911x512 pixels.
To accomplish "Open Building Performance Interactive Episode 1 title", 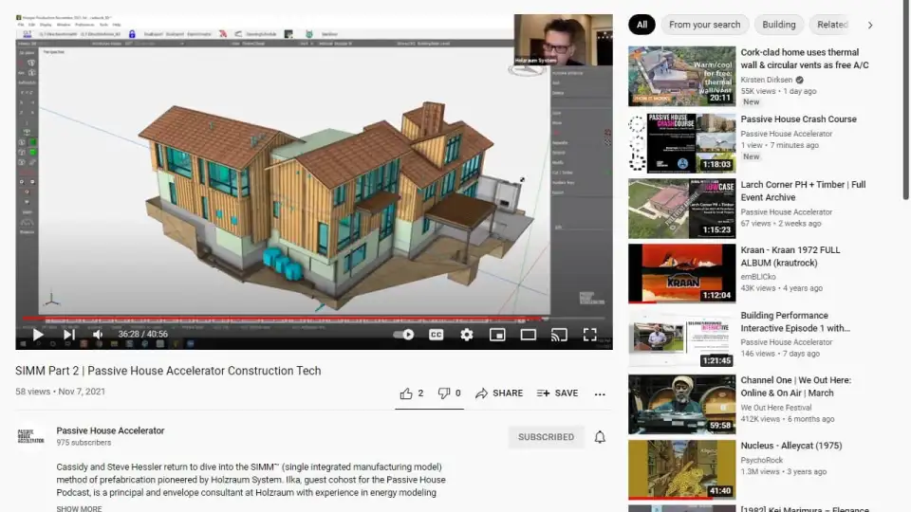I will [795, 321].
